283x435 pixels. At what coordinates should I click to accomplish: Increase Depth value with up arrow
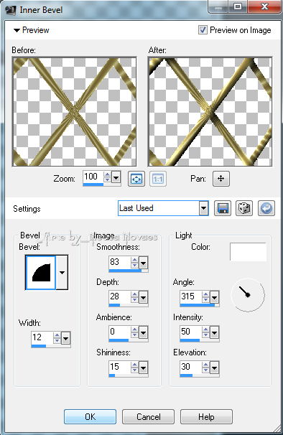[x=135, y=294]
